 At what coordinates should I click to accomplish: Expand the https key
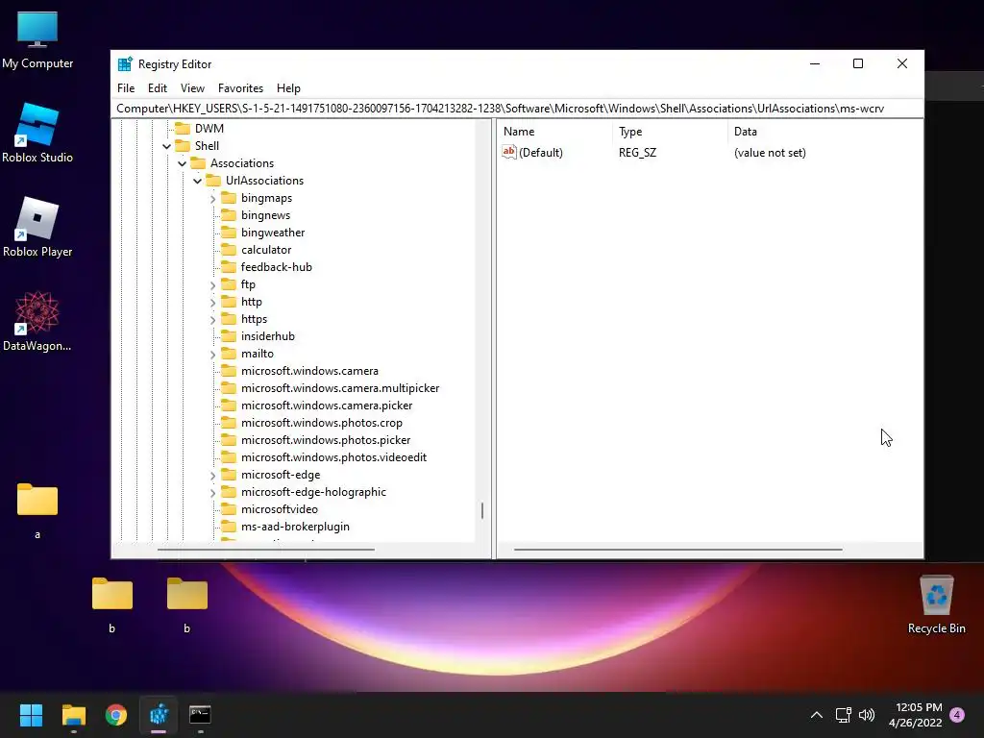click(212, 319)
